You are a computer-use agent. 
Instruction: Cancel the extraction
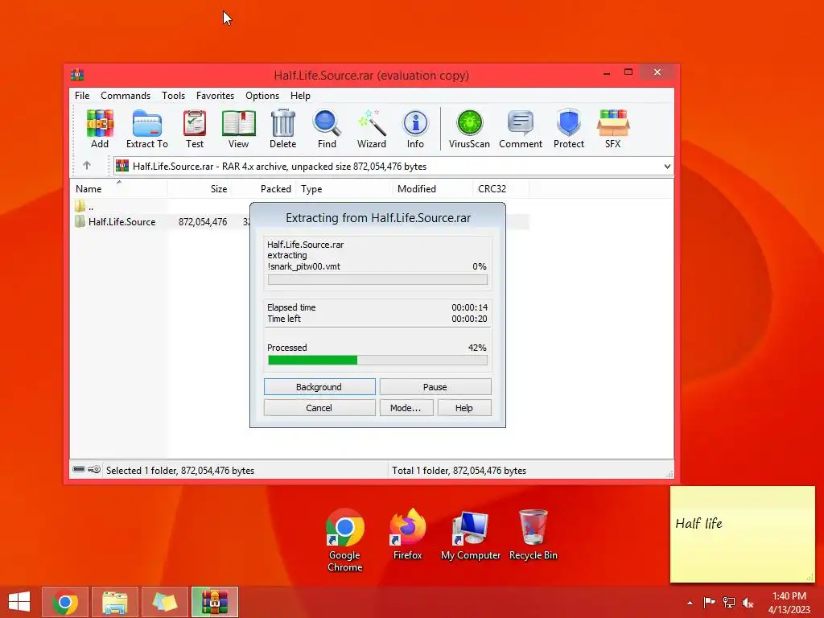(319, 408)
